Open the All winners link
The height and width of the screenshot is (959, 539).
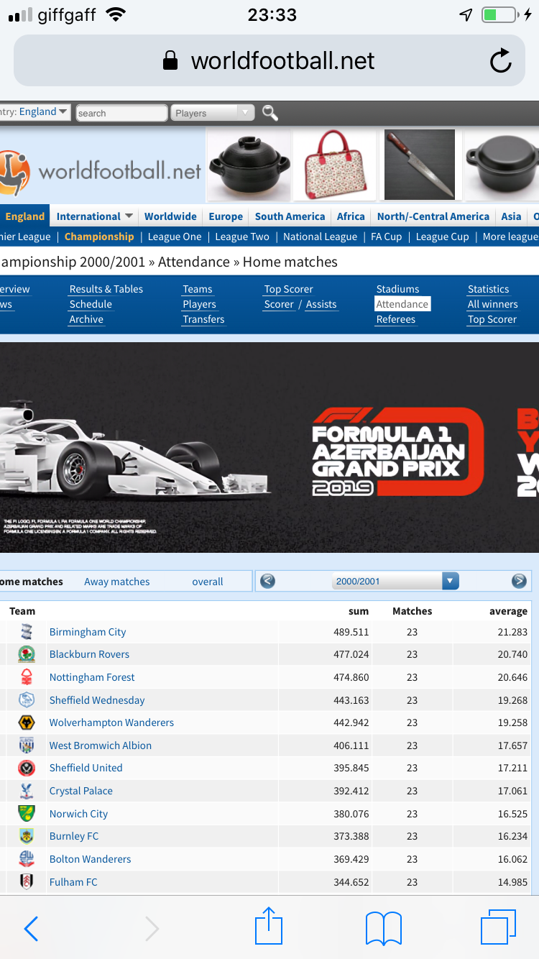492,304
